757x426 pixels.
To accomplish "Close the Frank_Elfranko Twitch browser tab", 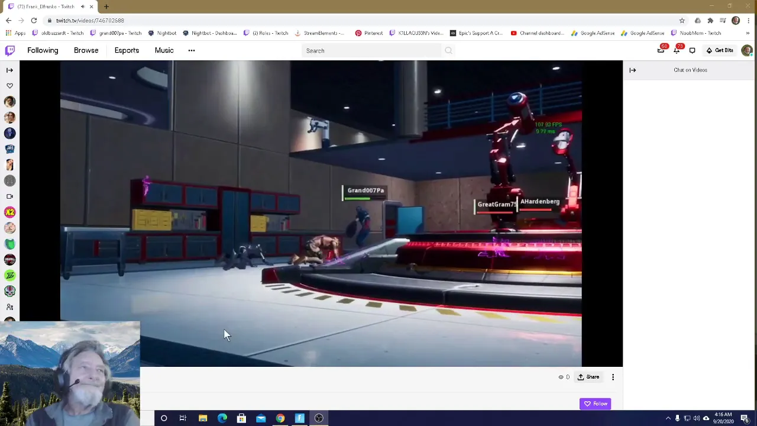I will (x=92, y=7).
